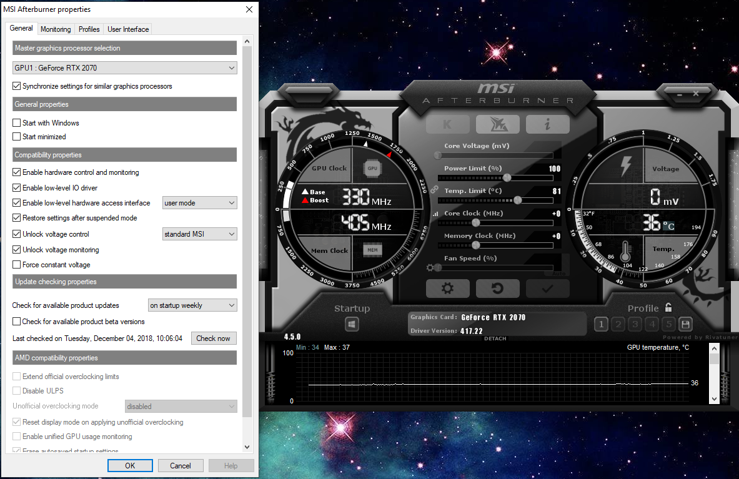Click the GPU chip icon in gauge
Screen dimensions: 739x479
(x=372, y=168)
